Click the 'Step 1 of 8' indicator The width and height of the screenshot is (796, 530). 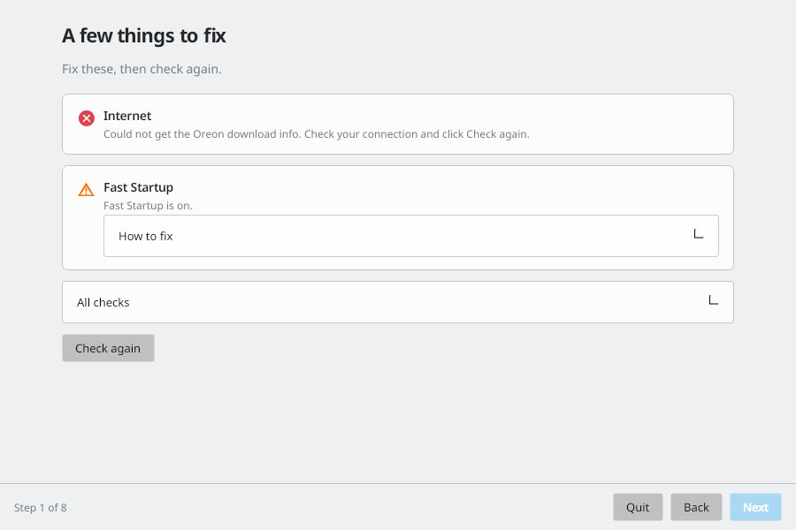click(41, 508)
